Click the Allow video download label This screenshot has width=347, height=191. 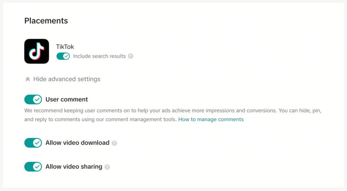tap(77, 143)
